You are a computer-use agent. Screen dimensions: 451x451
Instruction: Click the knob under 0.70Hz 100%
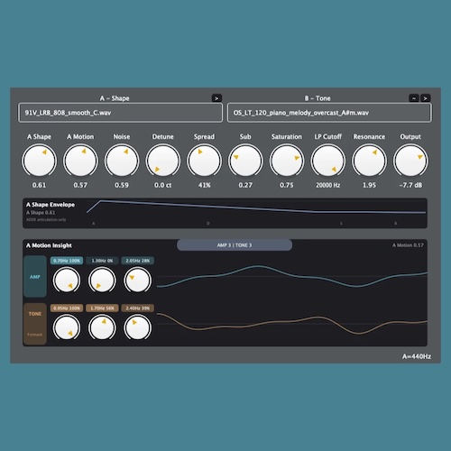(x=67, y=281)
